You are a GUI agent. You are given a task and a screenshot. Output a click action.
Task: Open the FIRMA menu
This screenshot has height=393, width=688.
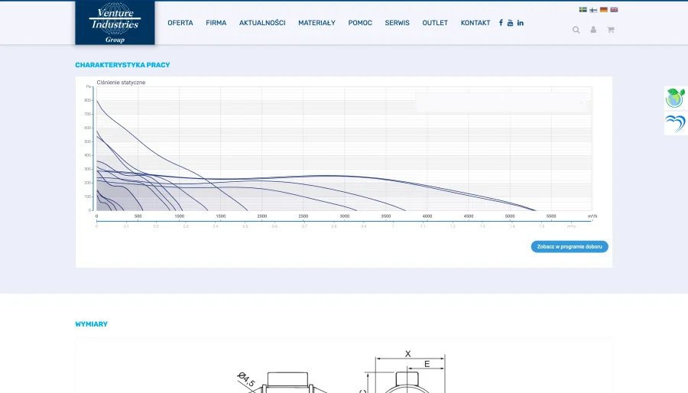point(216,23)
